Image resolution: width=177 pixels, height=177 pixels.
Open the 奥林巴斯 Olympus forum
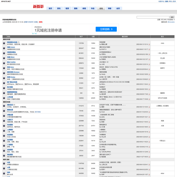tap(13, 72)
